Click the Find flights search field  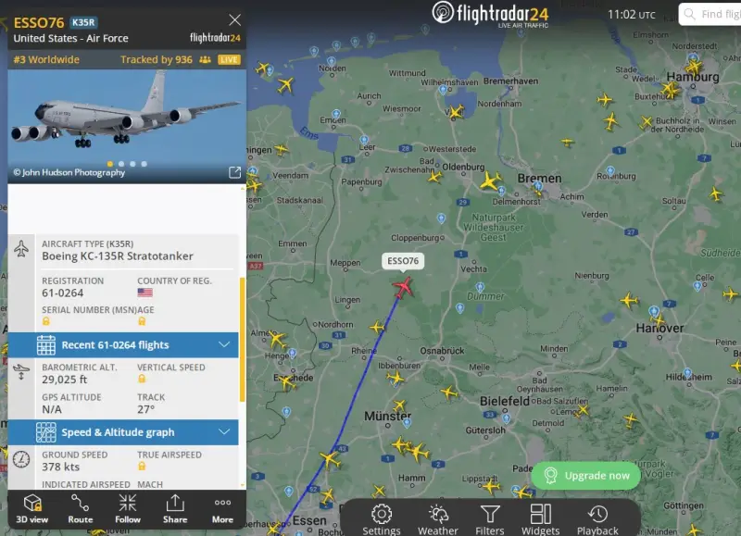click(710, 14)
